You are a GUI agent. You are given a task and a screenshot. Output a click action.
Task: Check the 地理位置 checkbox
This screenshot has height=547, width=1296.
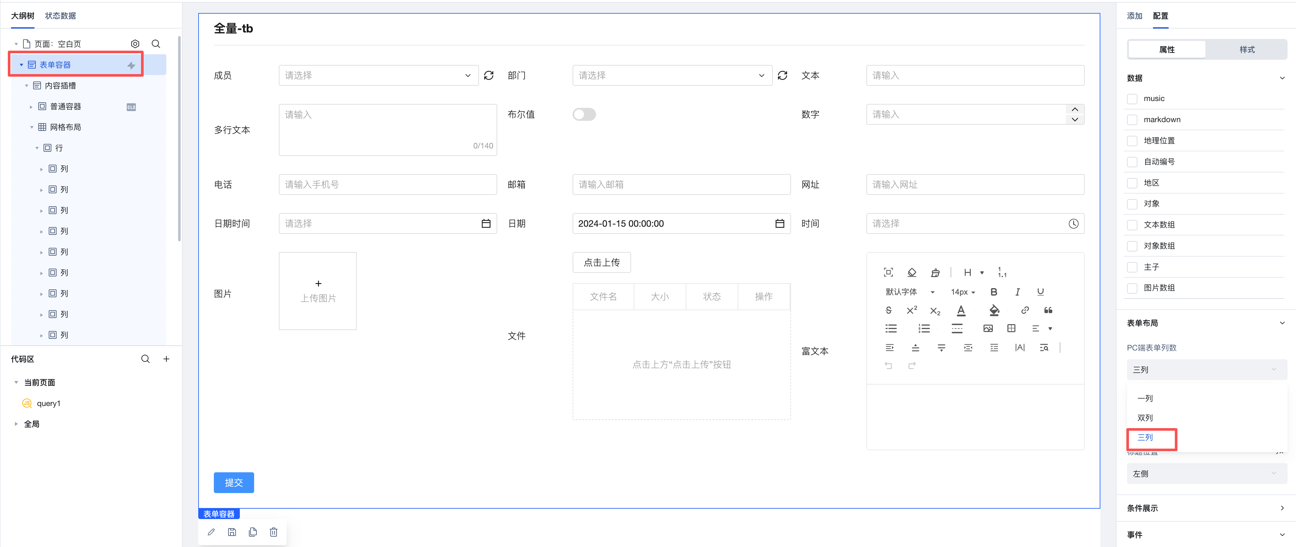click(1132, 141)
